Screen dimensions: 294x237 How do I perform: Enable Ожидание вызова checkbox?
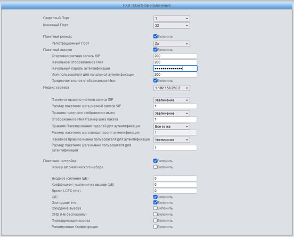click(x=155, y=208)
